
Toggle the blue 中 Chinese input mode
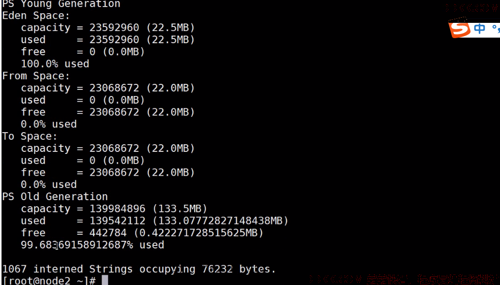pyautogui.click(x=479, y=28)
